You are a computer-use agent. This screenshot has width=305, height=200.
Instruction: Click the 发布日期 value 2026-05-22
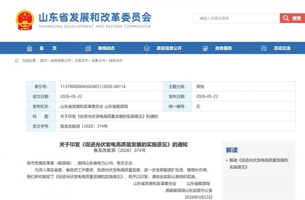tap(207, 97)
